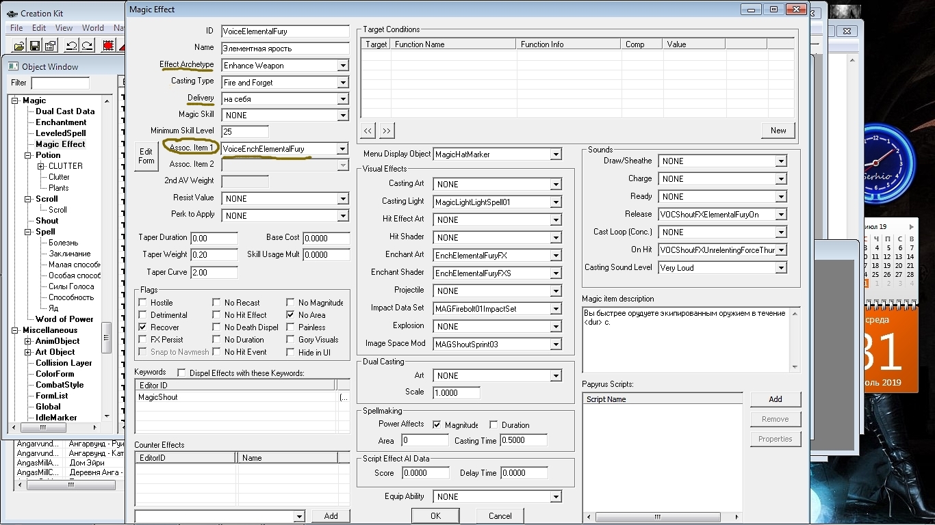Expand the Magic category in Object Window tree
Image resolution: width=935 pixels, height=525 pixels.
click(16, 100)
